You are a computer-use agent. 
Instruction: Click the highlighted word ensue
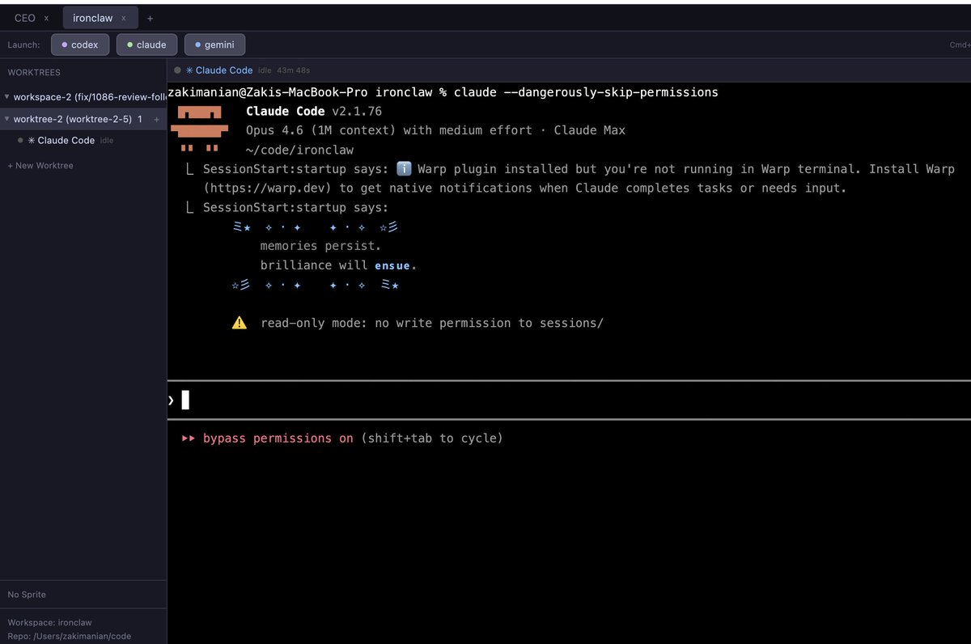[x=392, y=265]
